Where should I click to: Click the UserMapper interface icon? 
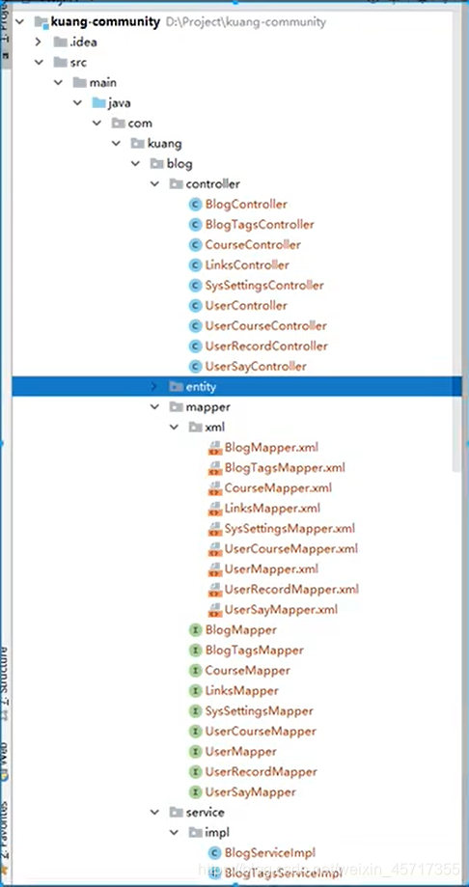(195, 751)
